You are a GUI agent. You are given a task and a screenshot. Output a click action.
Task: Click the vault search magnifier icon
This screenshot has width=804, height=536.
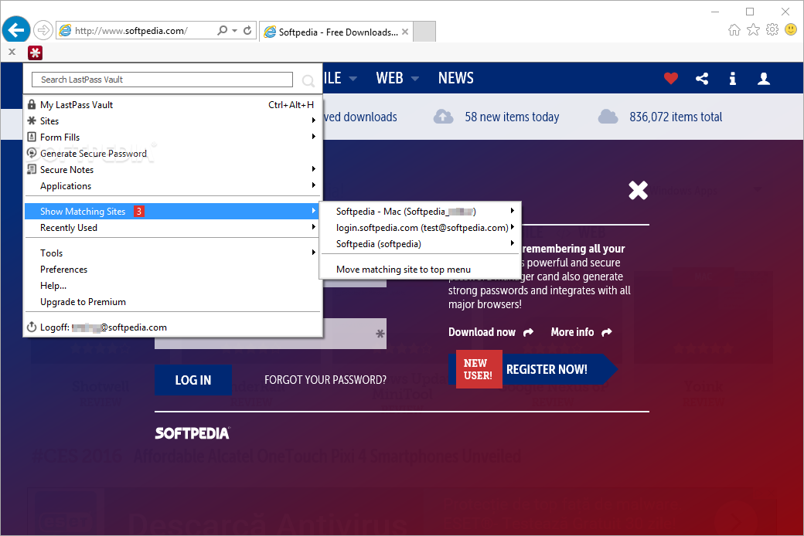[308, 80]
